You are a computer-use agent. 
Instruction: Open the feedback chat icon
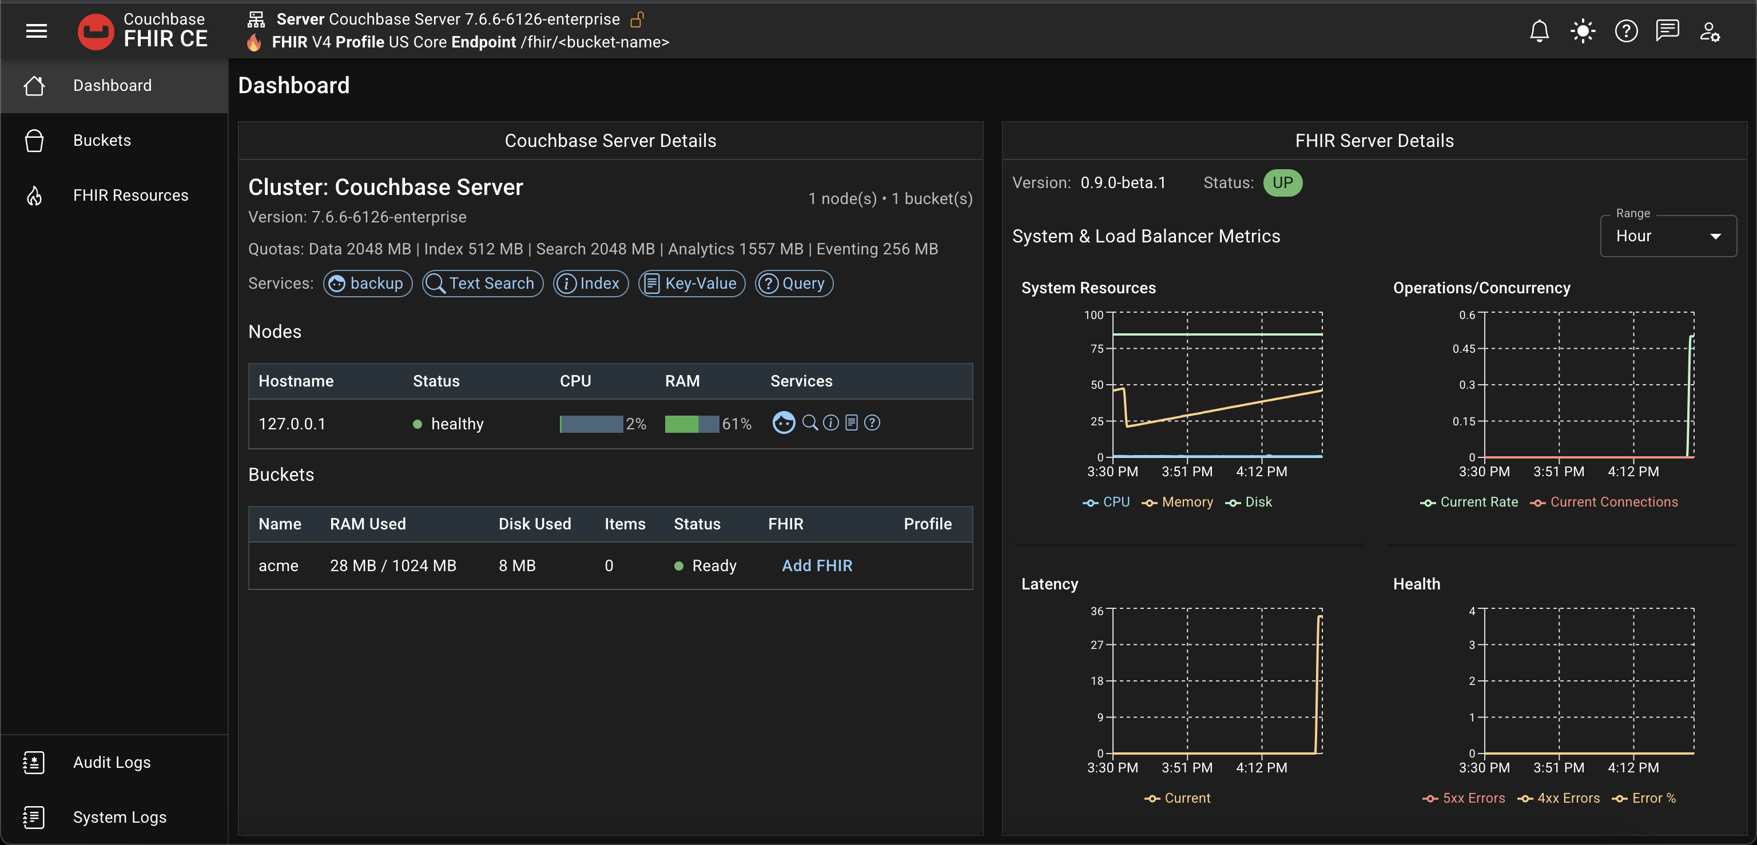1668,31
